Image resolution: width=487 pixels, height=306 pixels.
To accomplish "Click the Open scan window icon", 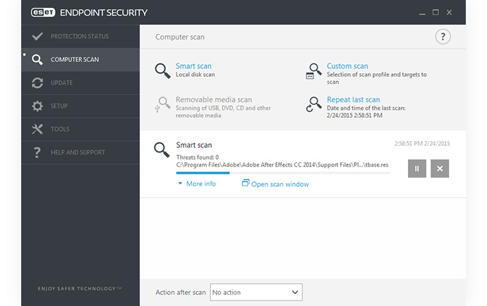I will 246,183.
